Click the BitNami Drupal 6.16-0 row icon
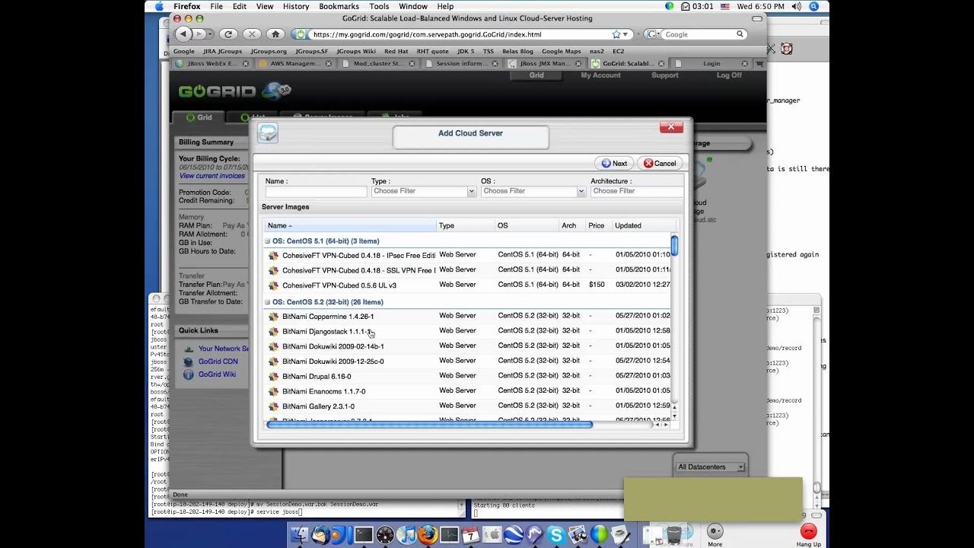Image resolution: width=974 pixels, height=548 pixels. [x=274, y=376]
